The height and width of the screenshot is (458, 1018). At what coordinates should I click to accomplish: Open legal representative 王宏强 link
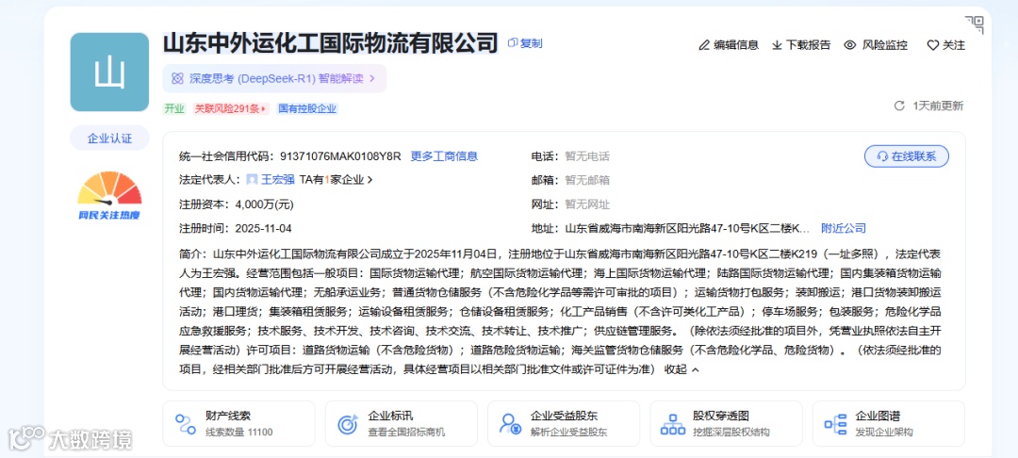point(278,180)
